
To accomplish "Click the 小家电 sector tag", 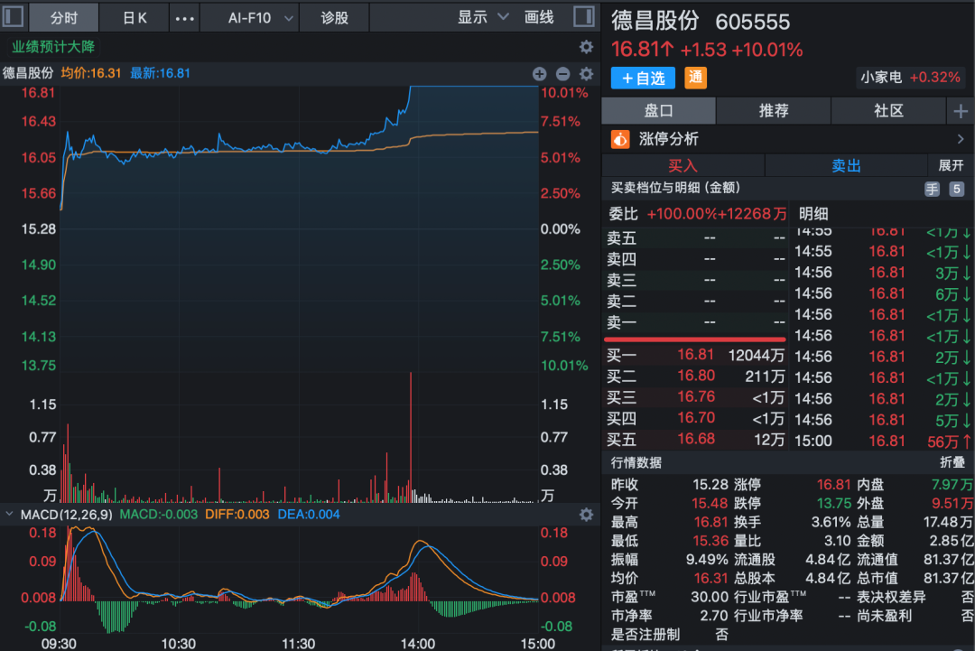I will point(910,78).
